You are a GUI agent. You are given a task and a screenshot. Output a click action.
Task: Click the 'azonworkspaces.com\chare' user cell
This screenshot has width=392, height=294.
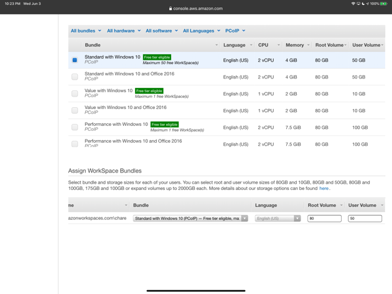[x=97, y=218]
